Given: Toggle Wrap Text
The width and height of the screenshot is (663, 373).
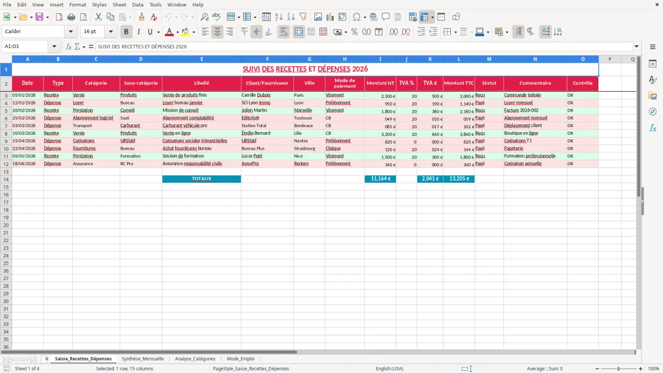Looking at the screenshot, I should coord(284,32).
